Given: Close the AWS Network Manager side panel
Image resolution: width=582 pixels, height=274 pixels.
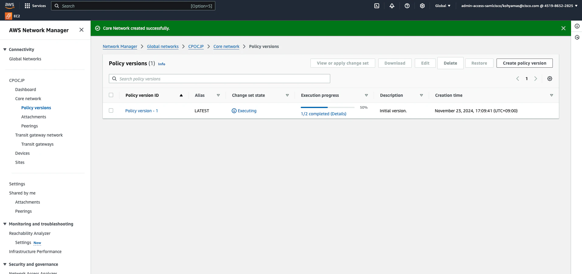Looking at the screenshot, I should [81, 30].
